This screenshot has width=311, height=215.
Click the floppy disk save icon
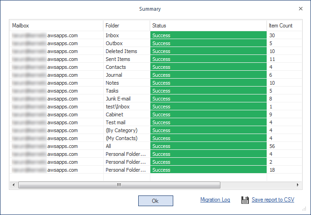[245, 200]
